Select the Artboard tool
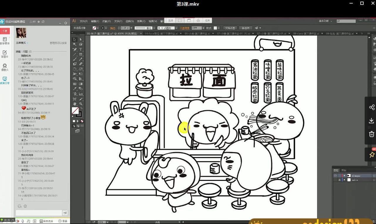This screenshot has height=224, width=376. (x=75, y=99)
